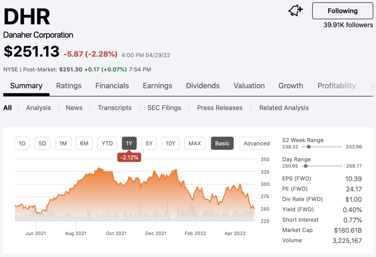The image size is (376, 257).
Task: Click the $251.13 share price
Action: point(32,51)
